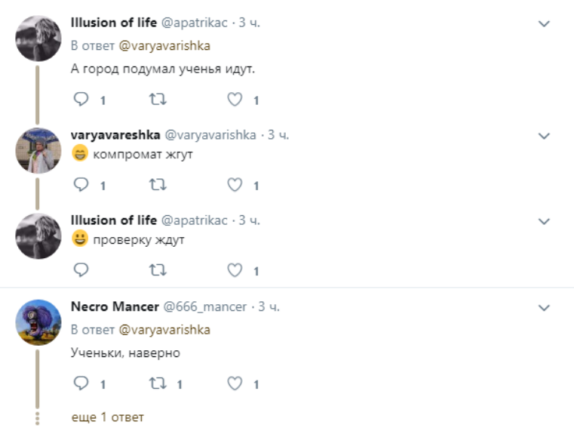Viewport: 574px width, 428px height.
Task: Like the 'проверку ждут' tweet
Action: coord(235,269)
